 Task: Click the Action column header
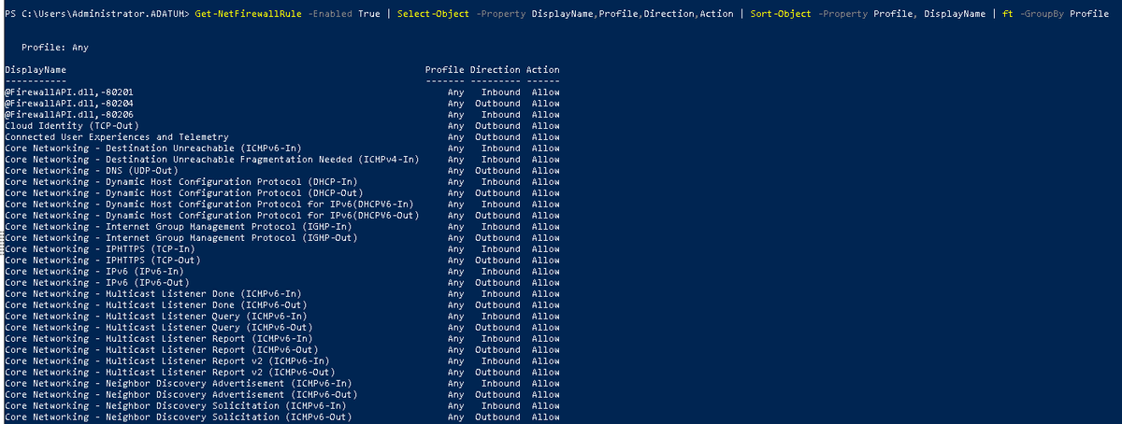(x=543, y=70)
